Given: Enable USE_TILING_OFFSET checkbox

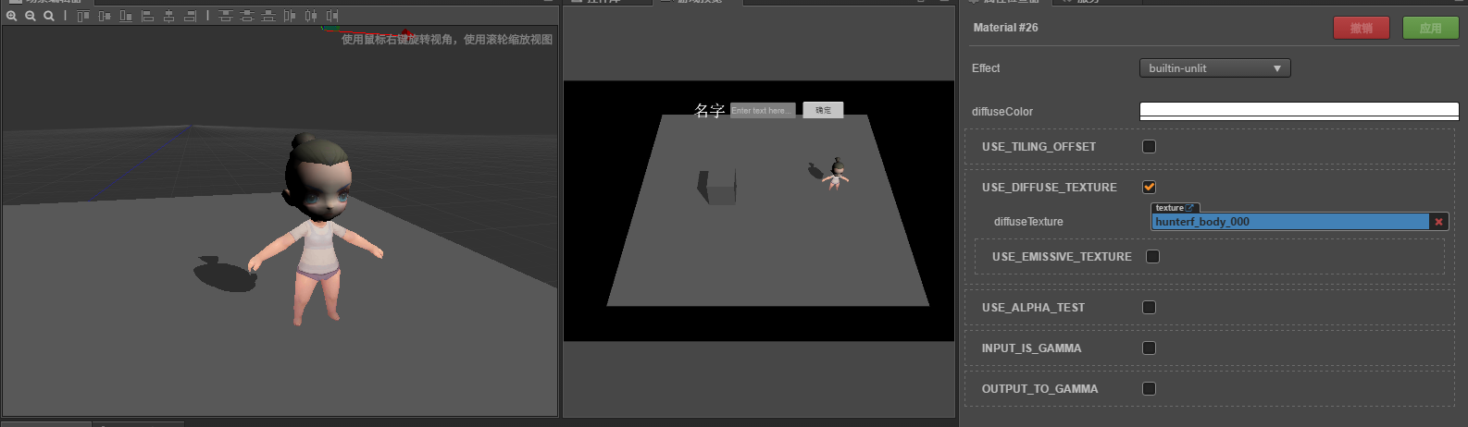Looking at the screenshot, I should (1149, 146).
